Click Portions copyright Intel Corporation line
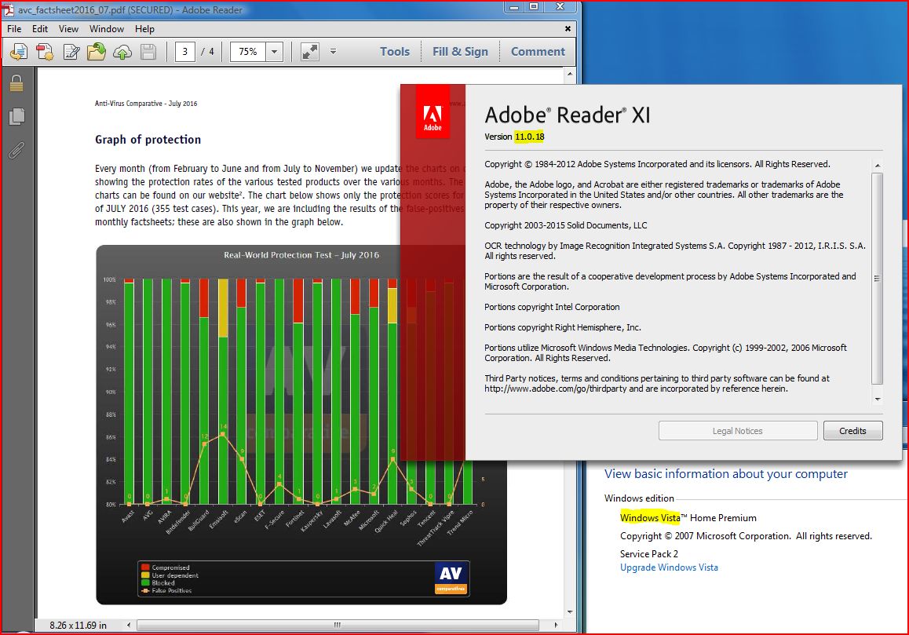The width and height of the screenshot is (909, 635). point(552,308)
